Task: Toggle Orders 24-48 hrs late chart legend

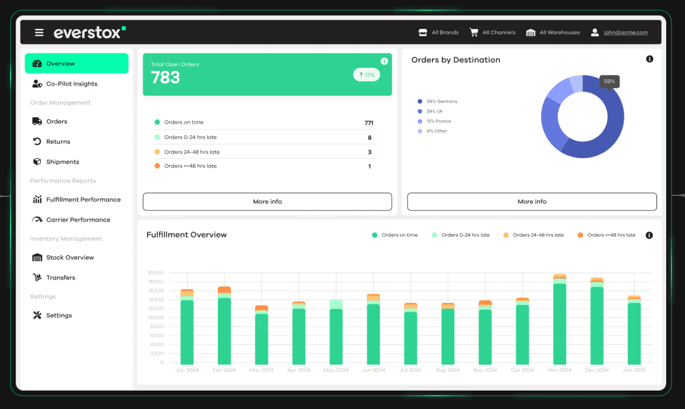Action: (x=534, y=235)
